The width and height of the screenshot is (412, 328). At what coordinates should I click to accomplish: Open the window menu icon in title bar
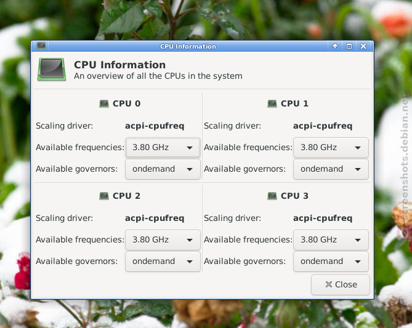(x=41, y=46)
